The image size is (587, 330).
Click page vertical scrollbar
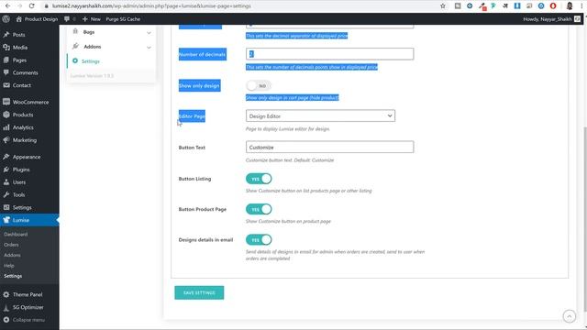(x=585, y=219)
